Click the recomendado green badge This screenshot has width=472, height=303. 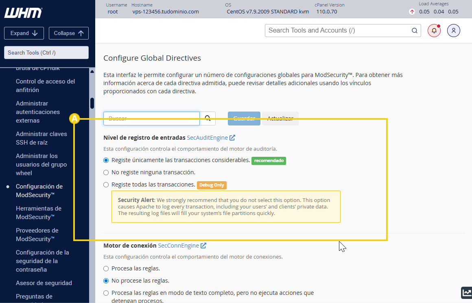click(269, 160)
